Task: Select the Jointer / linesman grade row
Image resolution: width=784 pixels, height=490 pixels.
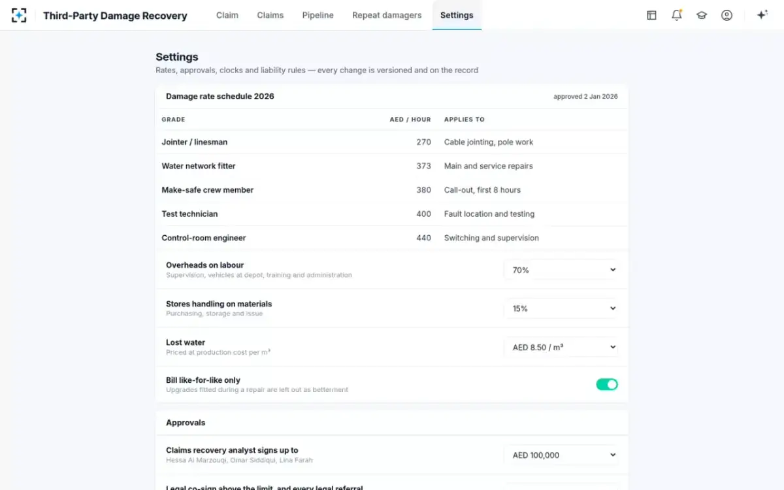Action: tap(392, 142)
